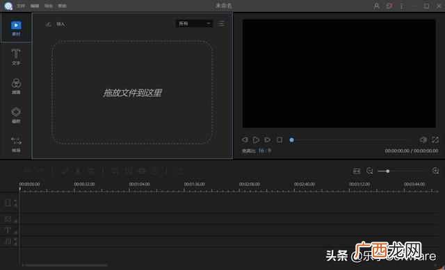Open the three-dot more options menu
The image size is (445, 270).
pyautogui.click(x=402, y=6)
